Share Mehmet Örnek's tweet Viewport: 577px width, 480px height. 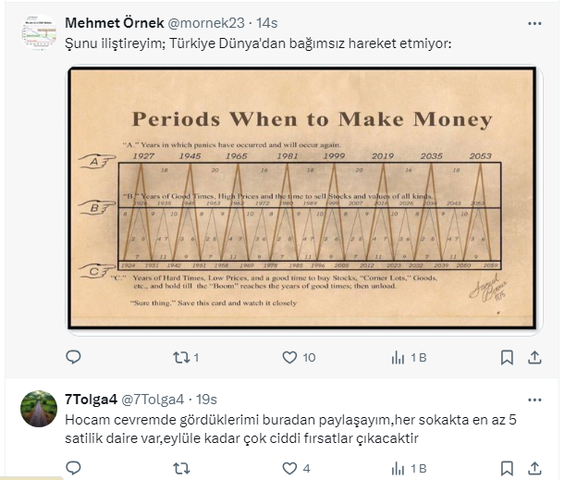coord(534,357)
